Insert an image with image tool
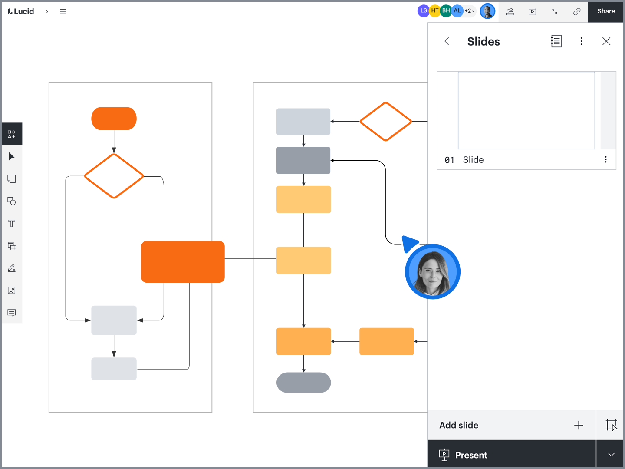The width and height of the screenshot is (625, 469). pos(12,291)
